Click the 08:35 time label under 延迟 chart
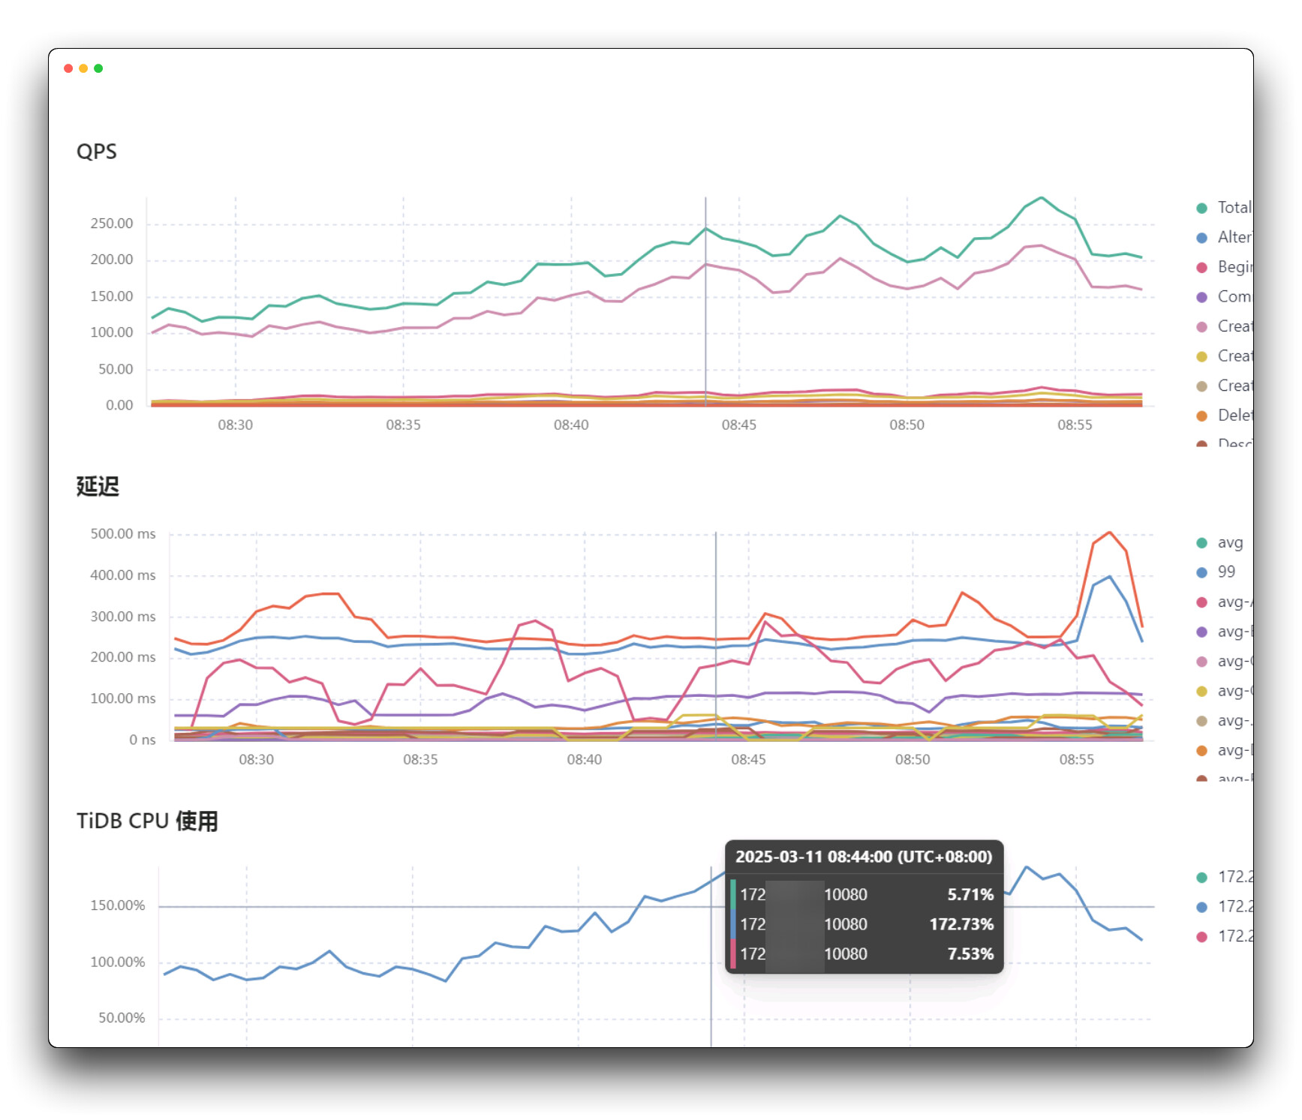The image size is (1302, 1120). coord(420,759)
